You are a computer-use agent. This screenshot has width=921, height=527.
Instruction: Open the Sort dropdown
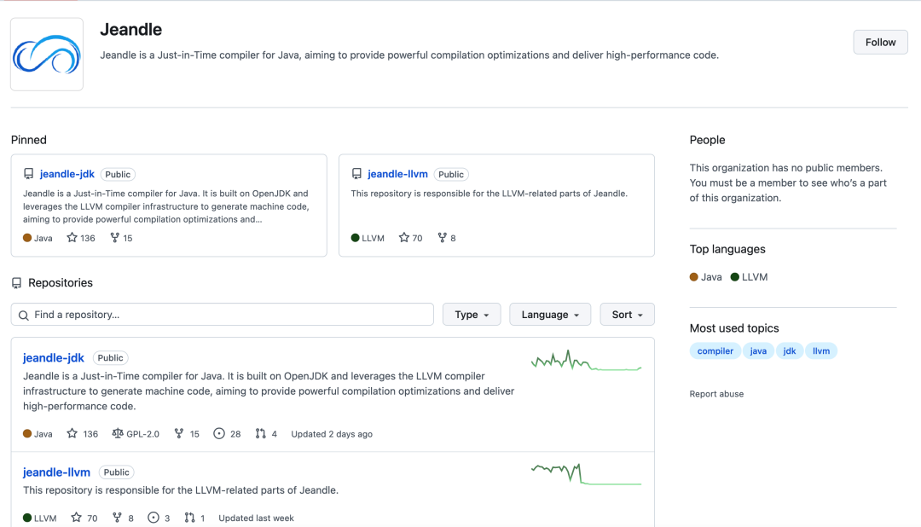tap(627, 314)
